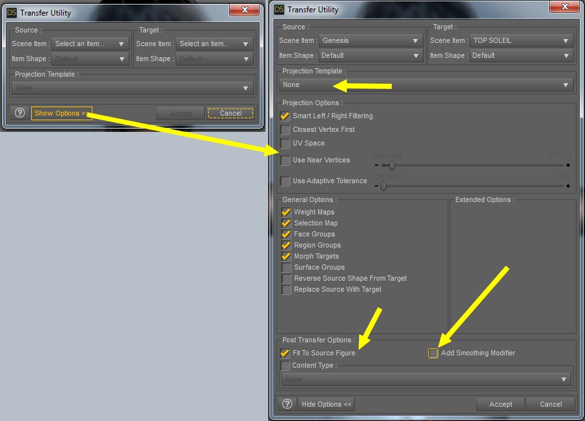Open Source Scene Item Genesis dropdown
The height and width of the screenshot is (421, 585).
tap(371, 41)
